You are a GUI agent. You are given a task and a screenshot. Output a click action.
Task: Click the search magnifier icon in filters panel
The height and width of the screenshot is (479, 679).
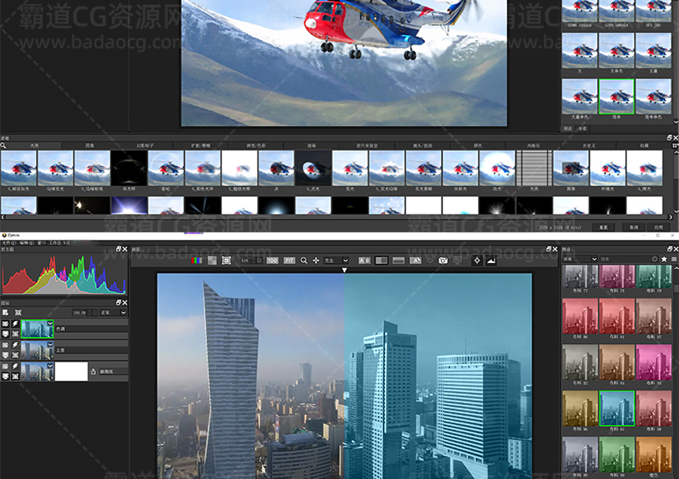point(3,145)
